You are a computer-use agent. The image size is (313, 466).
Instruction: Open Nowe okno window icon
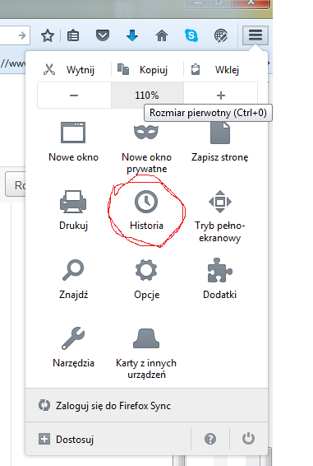[73, 133]
